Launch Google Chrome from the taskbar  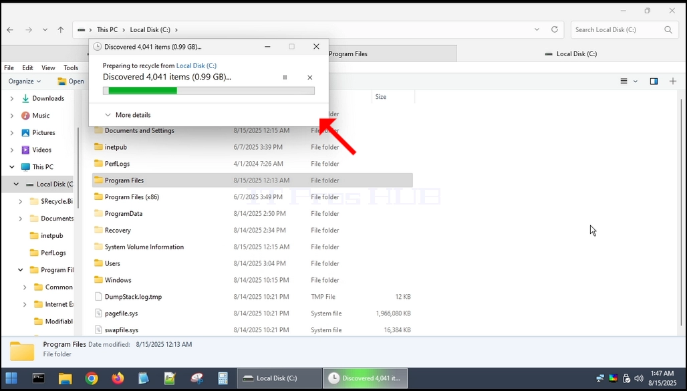click(92, 378)
